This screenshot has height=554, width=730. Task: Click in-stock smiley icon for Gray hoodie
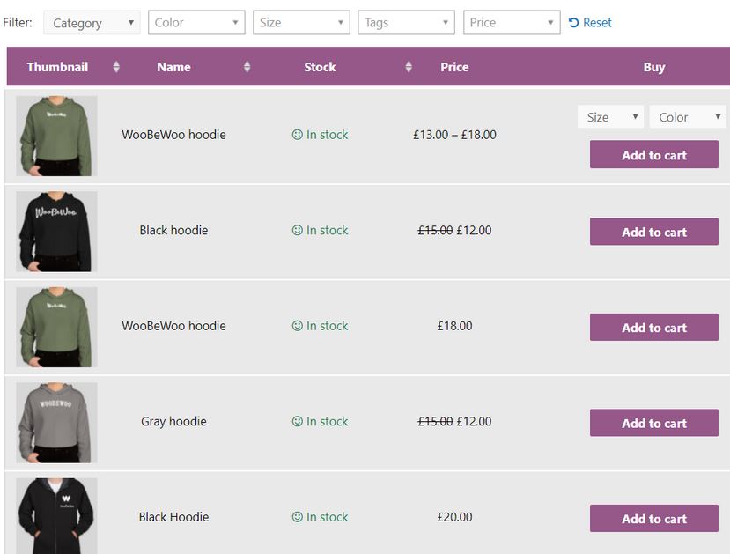tap(297, 421)
